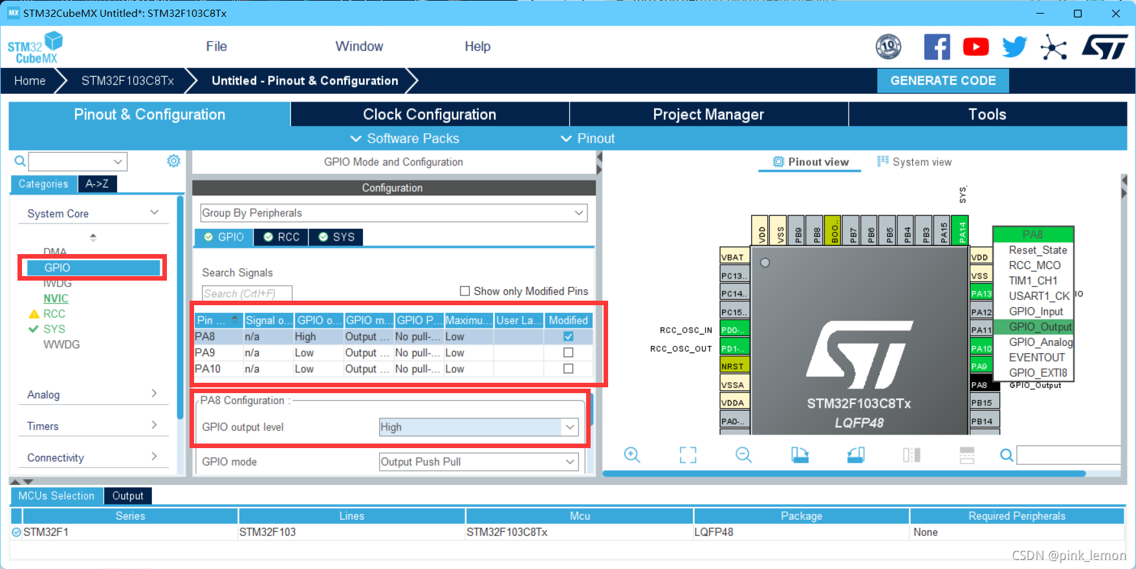Switch to the Project Manager tab

click(708, 114)
